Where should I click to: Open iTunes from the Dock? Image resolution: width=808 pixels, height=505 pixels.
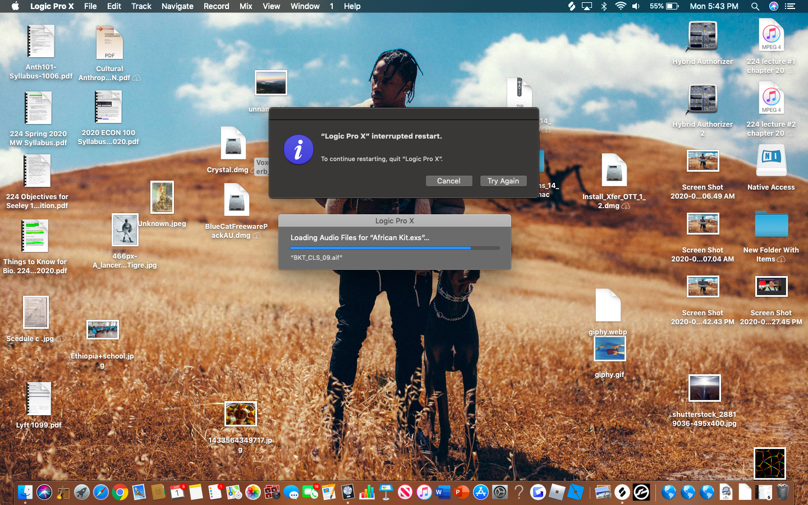point(424,492)
